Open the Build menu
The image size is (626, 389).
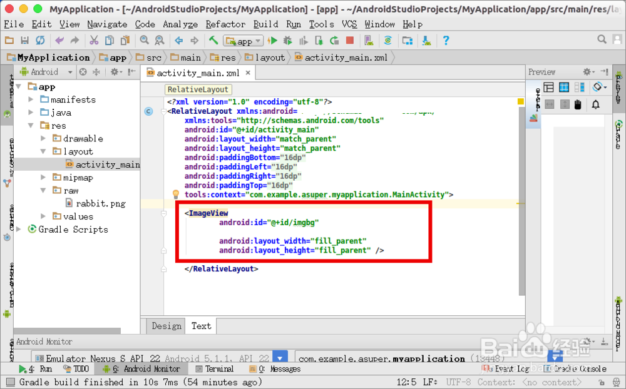[265, 24]
